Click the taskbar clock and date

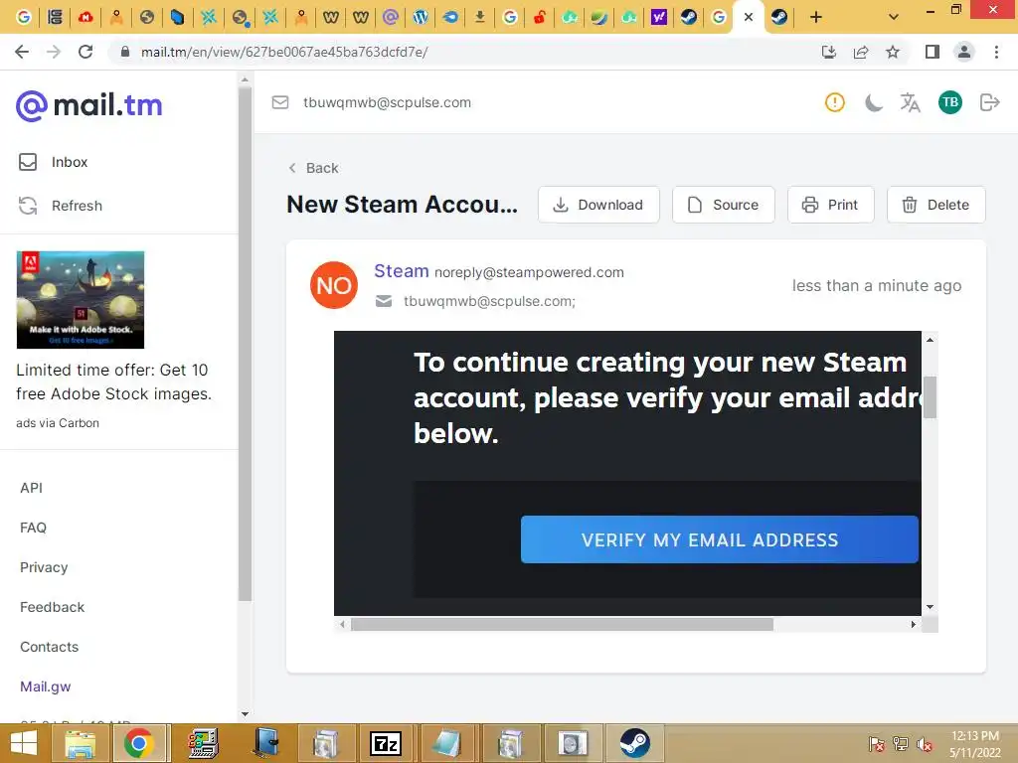pos(975,743)
